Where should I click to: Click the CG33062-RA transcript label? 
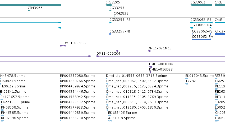[201, 25]
